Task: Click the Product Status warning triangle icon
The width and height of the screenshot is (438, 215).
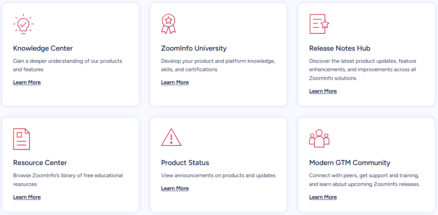Action: (x=171, y=137)
